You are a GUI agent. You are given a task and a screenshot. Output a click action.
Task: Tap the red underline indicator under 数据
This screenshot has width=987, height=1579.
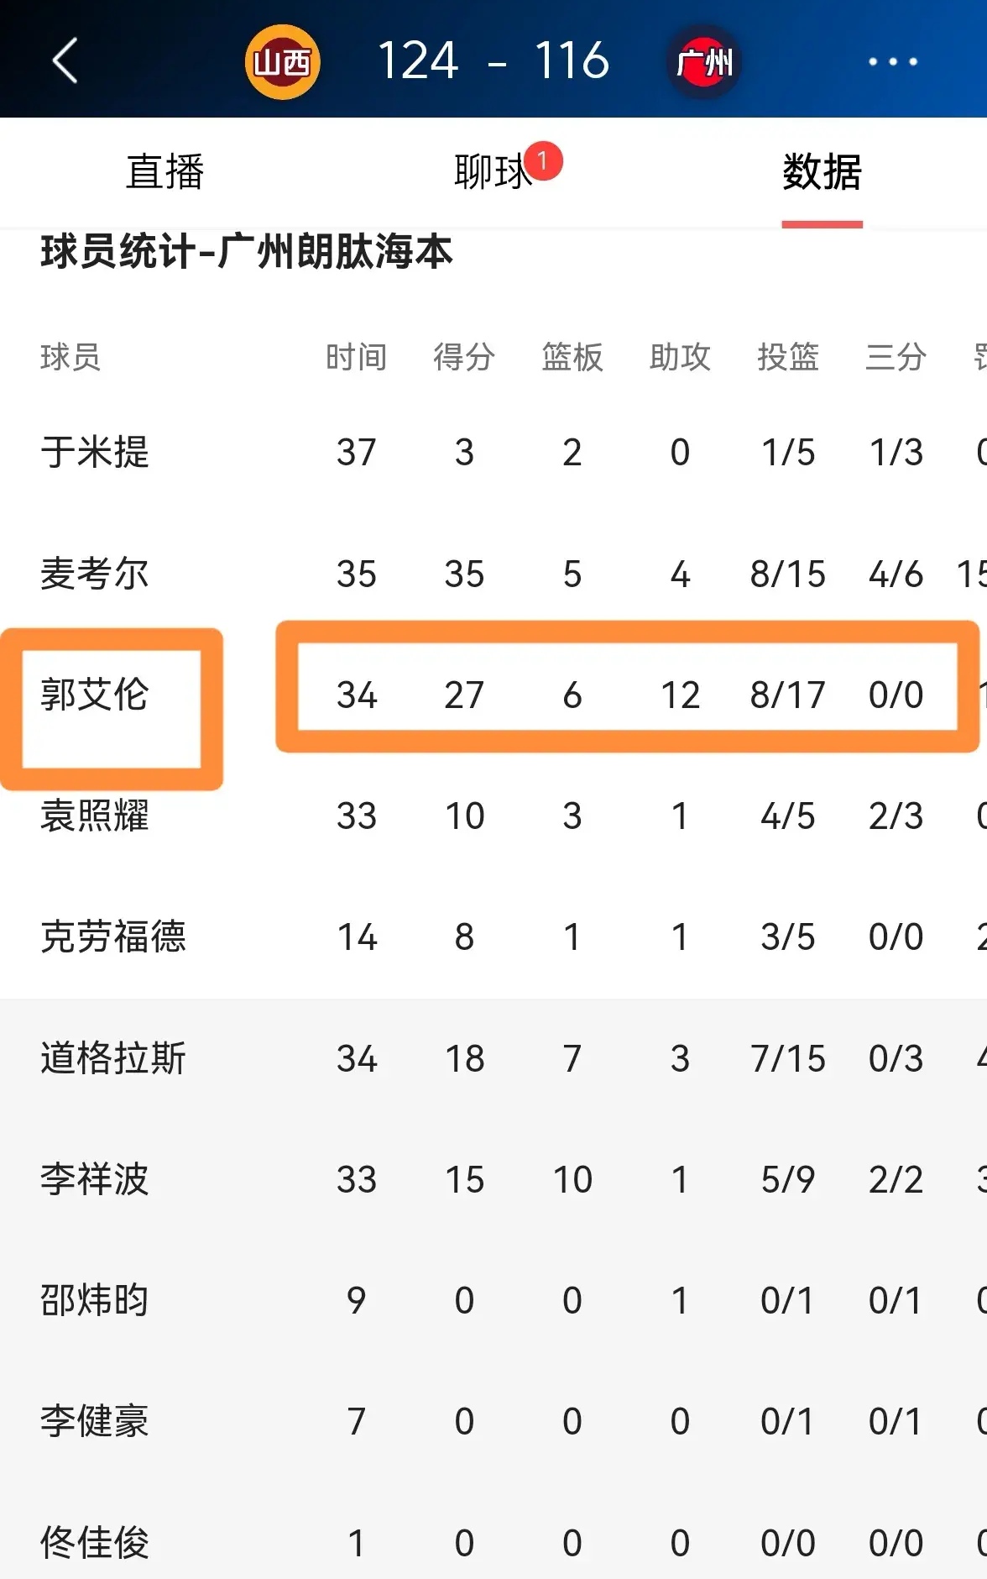point(821,221)
